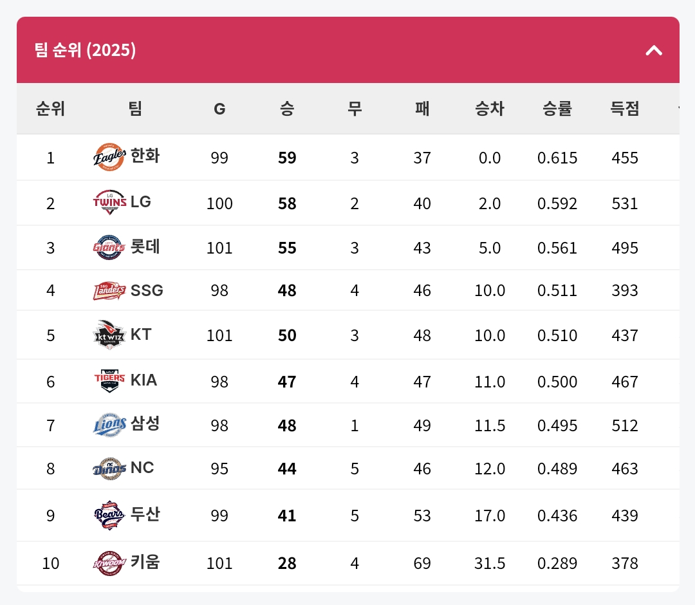Click the 순위 column header
Viewport: 695px width, 605px height.
[x=50, y=109]
